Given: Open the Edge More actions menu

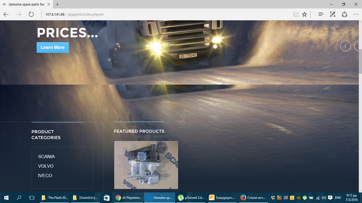Looking at the screenshot, I should [356, 14].
